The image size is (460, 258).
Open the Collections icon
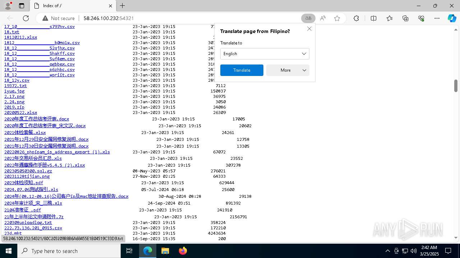click(405, 18)
